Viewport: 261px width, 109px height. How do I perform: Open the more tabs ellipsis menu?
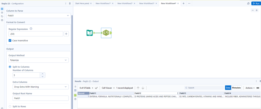189,3
